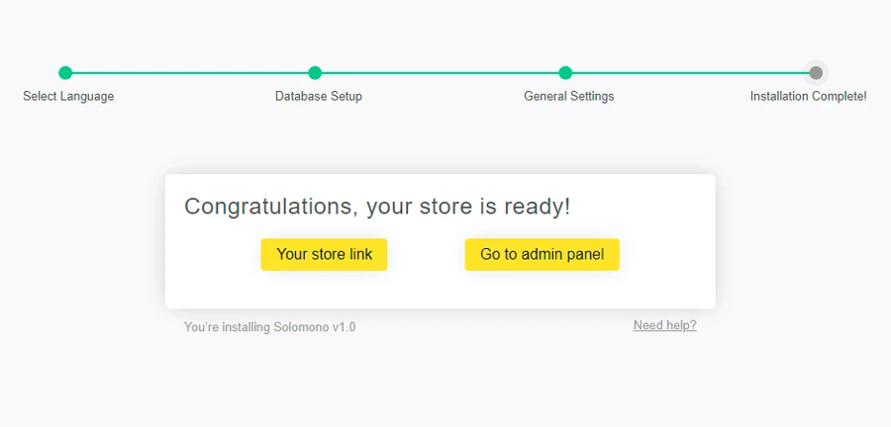This screenshot has height=427, width=891.
Task: Open the 'Your store link' button
Action: (324, 254)
